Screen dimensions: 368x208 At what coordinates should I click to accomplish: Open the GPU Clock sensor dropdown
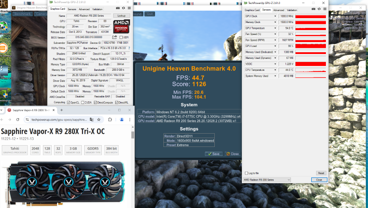(x=275, y=16)
